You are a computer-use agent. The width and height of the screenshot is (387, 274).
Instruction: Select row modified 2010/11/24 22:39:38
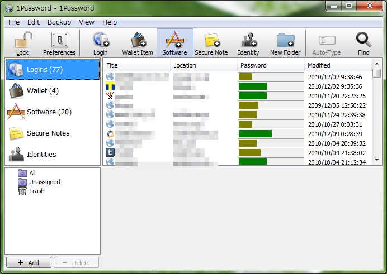tap(238, 115)
